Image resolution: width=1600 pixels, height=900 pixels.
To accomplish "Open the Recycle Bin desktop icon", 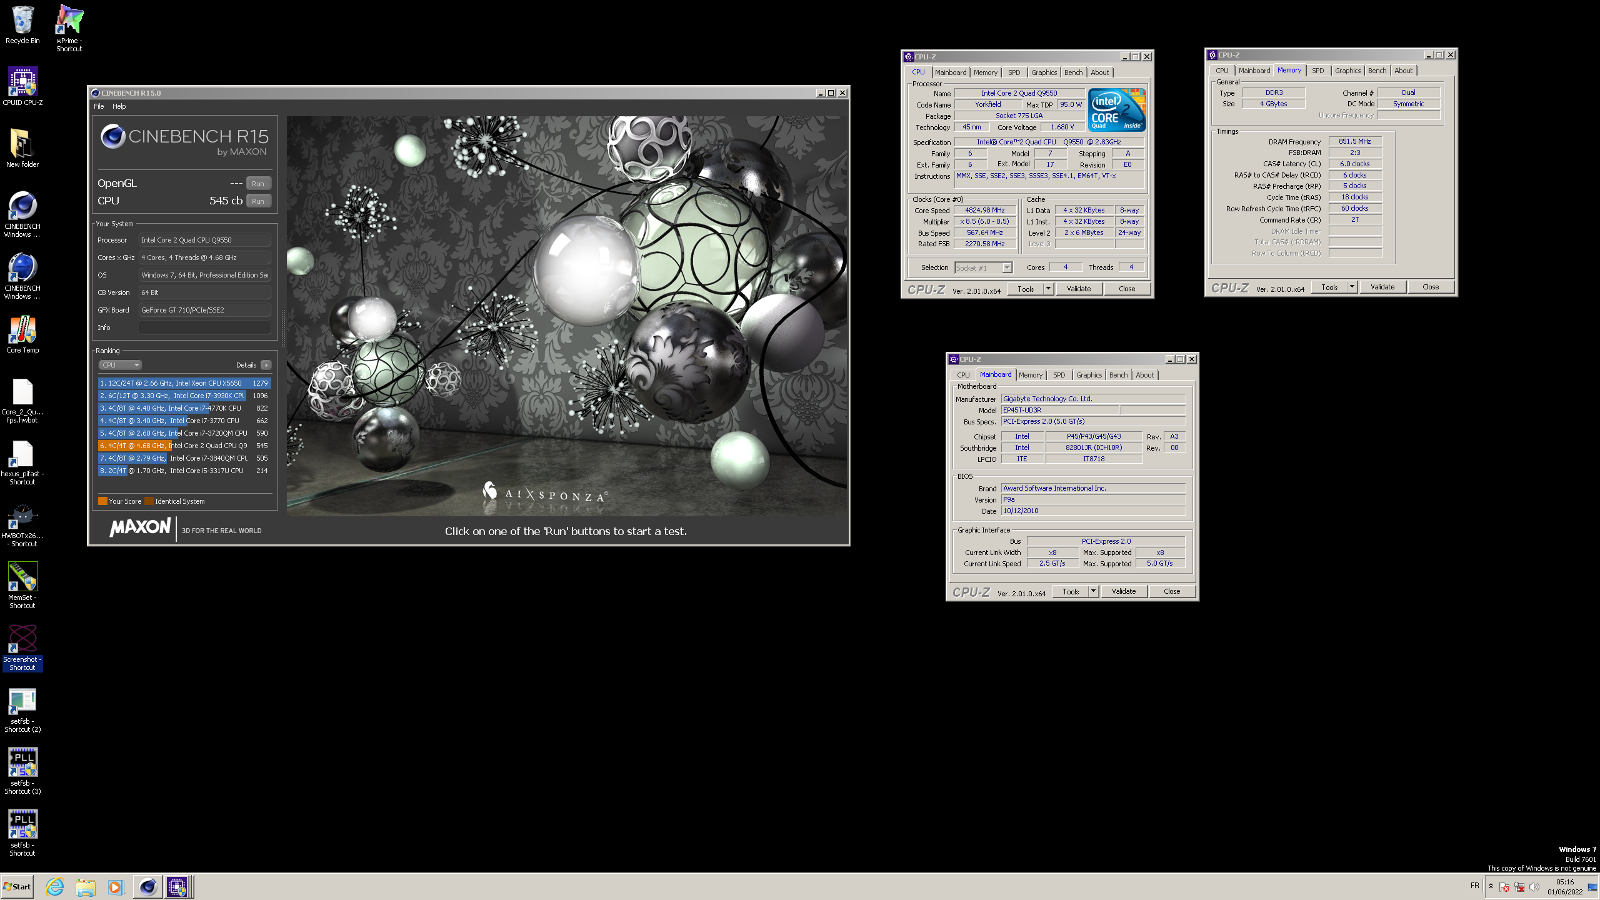I will [x=22, y=25].
